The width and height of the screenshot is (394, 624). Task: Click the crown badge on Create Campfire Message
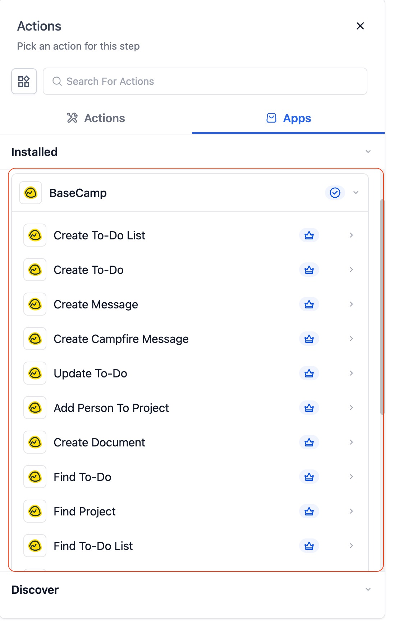309,339
